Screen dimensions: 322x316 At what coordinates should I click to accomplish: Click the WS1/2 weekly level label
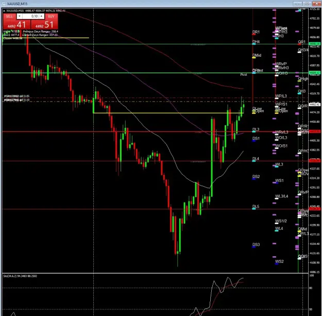tap(281, 221)
